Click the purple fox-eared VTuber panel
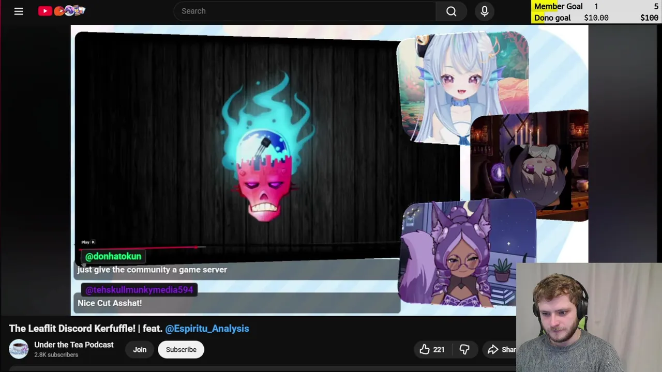 pyautogui.click(x=468, y=253)
